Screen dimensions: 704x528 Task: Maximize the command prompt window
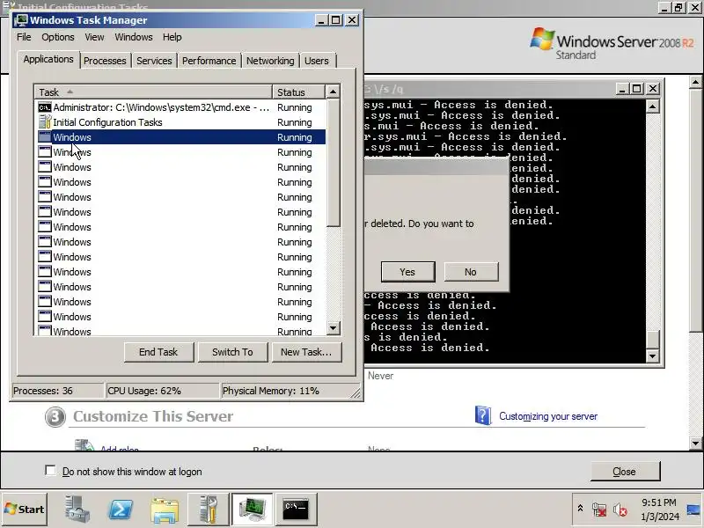pyautogui.click(x=637, y=89)
